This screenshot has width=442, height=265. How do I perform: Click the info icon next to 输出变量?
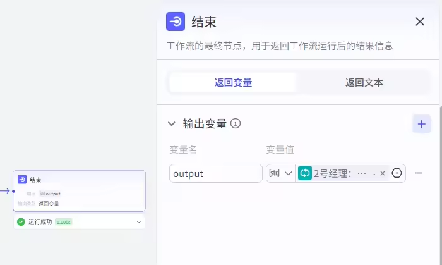click(236, 124)
